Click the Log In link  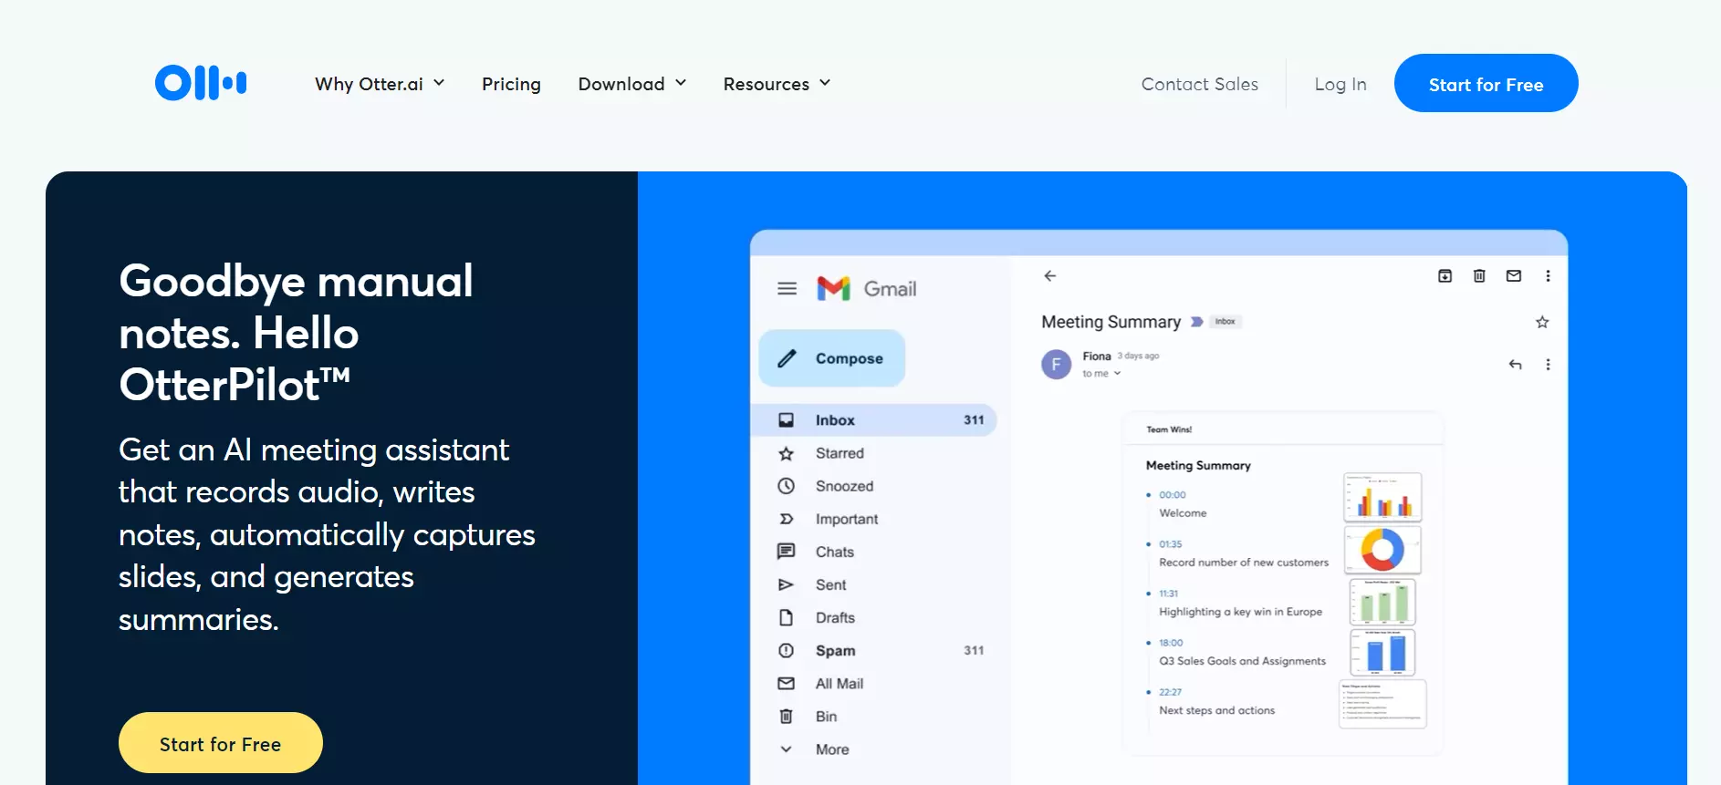pyautogui.click(x=1340, y=84)
